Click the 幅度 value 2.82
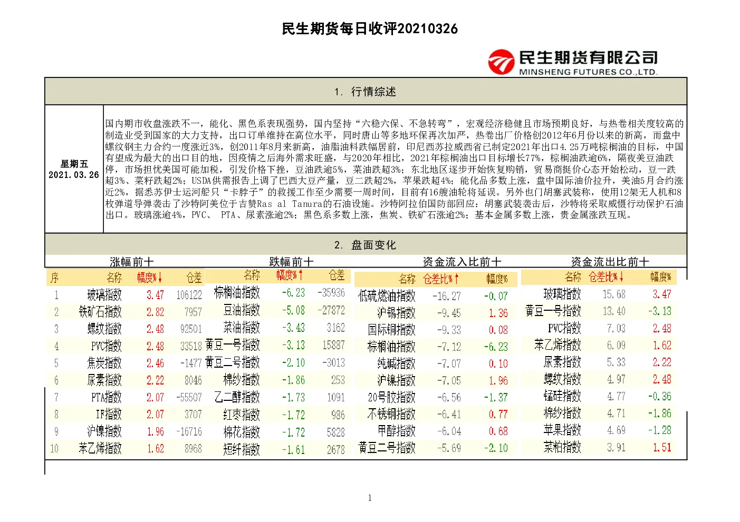740x522 pixels. pos(155,312)
